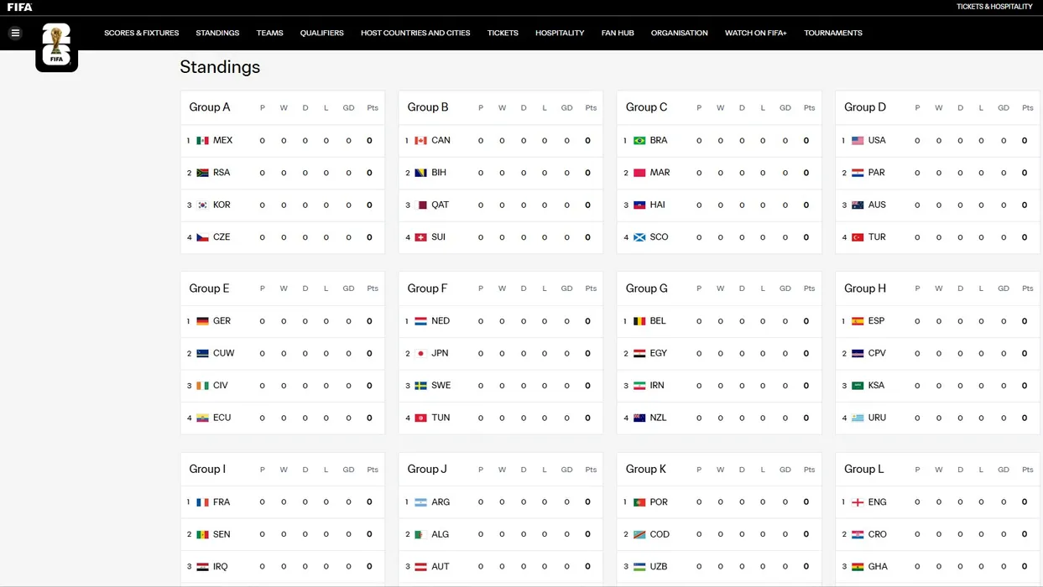Screen dimensions: 1043x587
Task: Click the Brazil flag in Group C
Action: (639, 141)
